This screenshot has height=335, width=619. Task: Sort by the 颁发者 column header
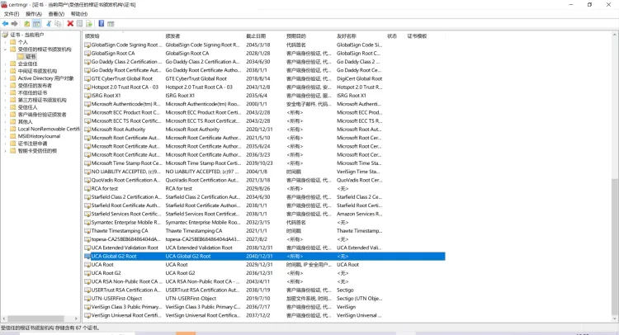coord(173,36)
